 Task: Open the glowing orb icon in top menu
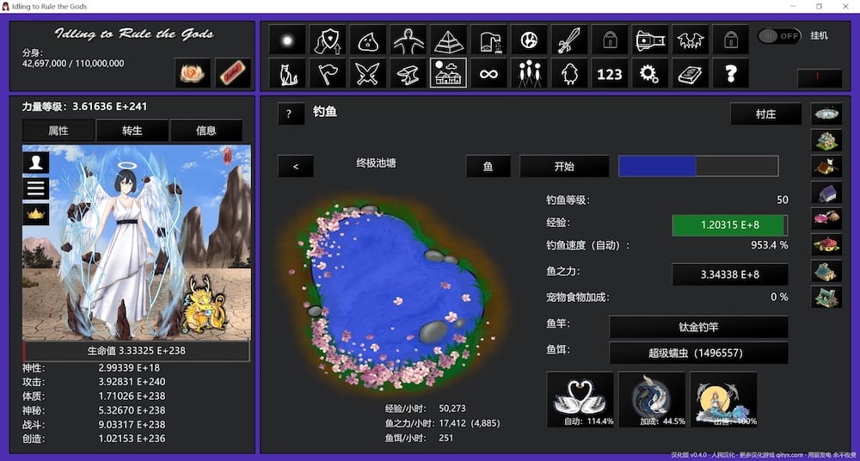(287, 40)
